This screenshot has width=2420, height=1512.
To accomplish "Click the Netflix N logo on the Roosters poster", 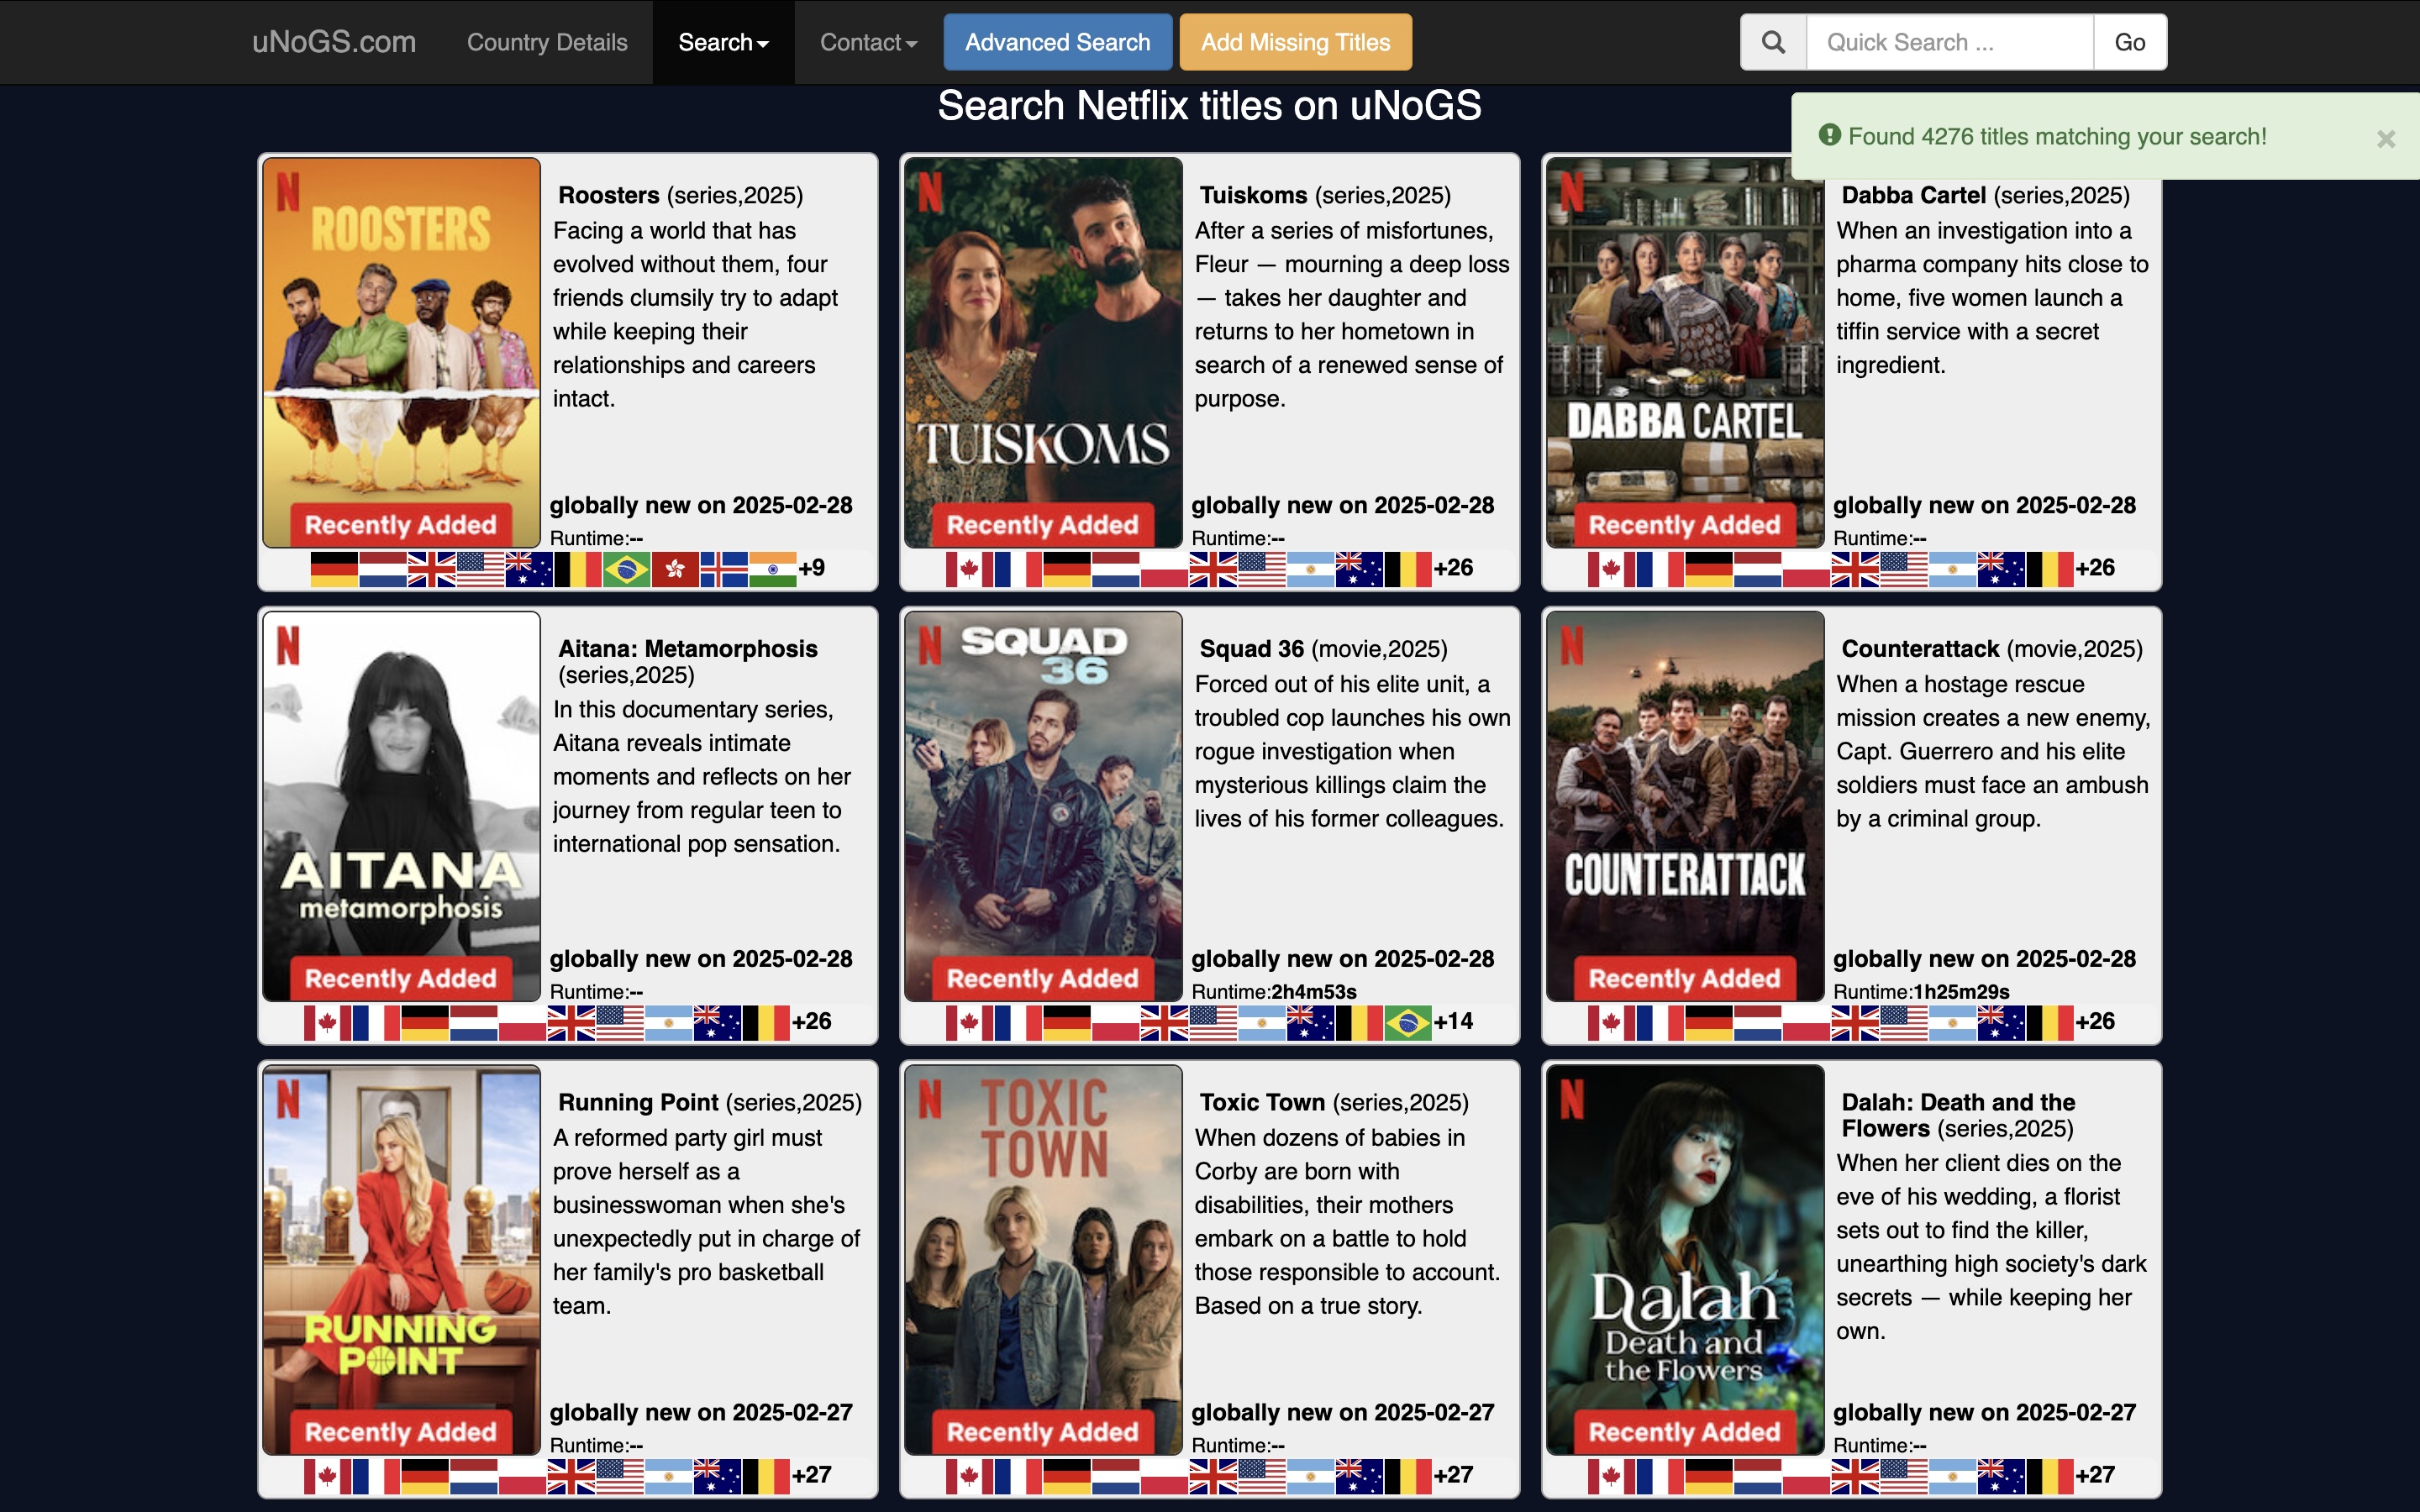I will coord(288,192).
